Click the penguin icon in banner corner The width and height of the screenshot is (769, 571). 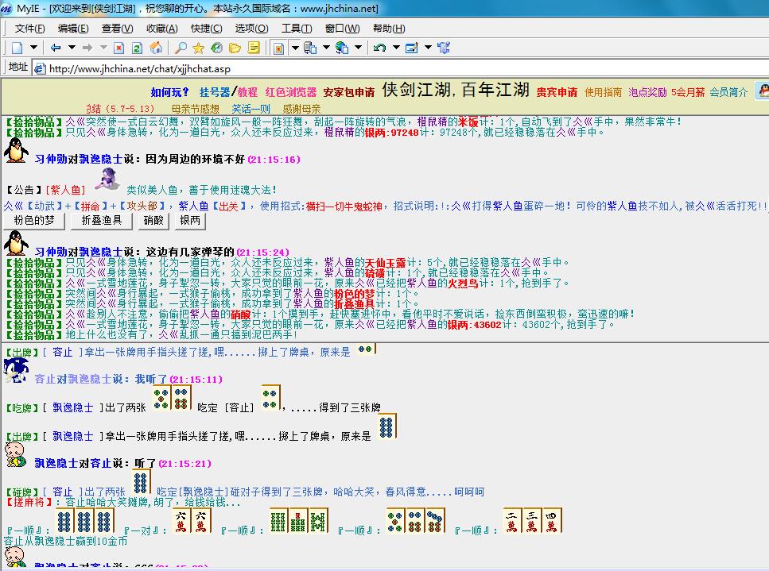(763, 91)
